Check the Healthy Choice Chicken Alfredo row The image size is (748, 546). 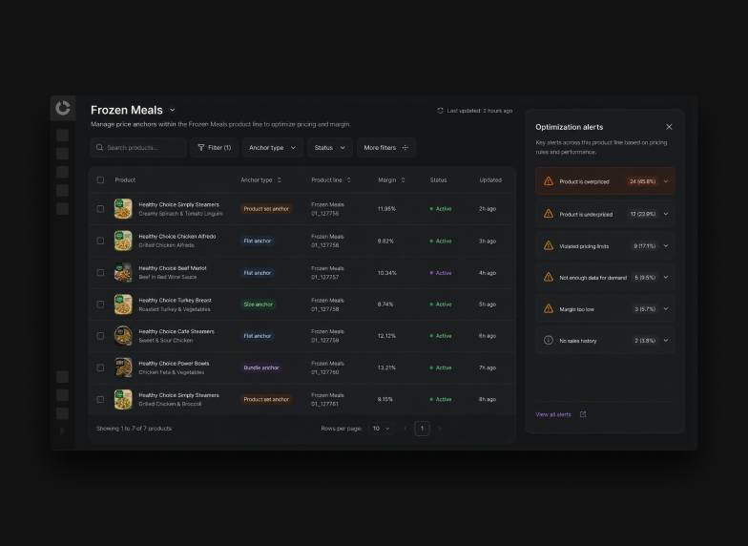[100, 241]
